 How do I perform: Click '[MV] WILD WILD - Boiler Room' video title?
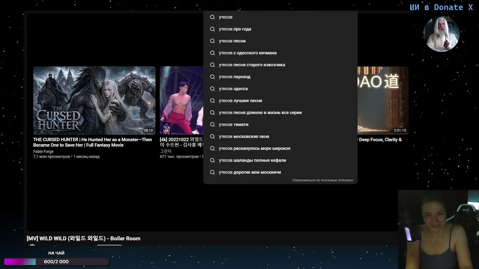click(x=83, y=238)
